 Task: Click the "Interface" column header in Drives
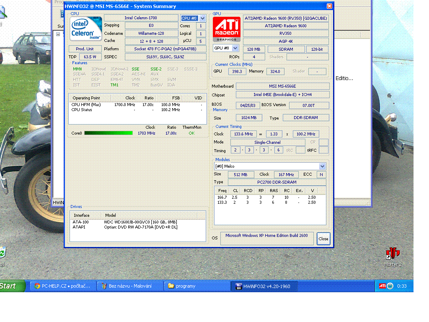85,216
